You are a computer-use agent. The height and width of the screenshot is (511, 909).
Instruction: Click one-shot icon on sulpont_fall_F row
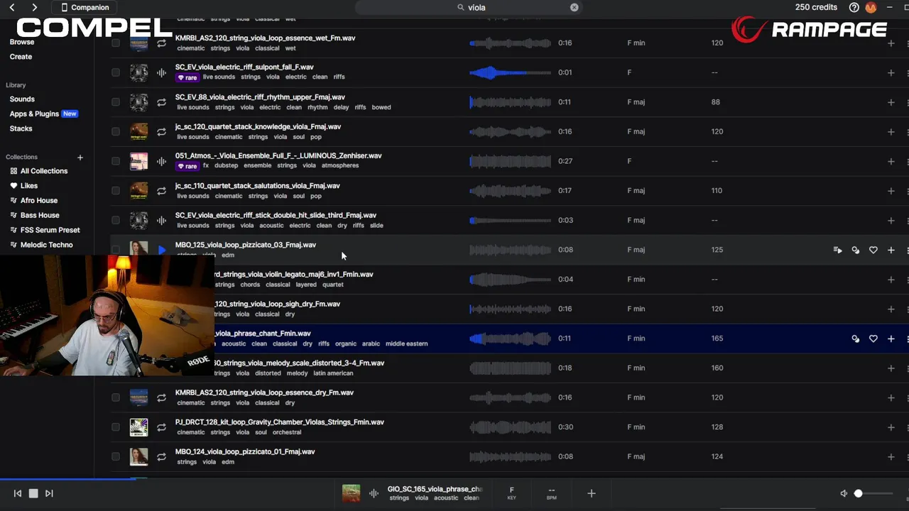tap(162, 72)
